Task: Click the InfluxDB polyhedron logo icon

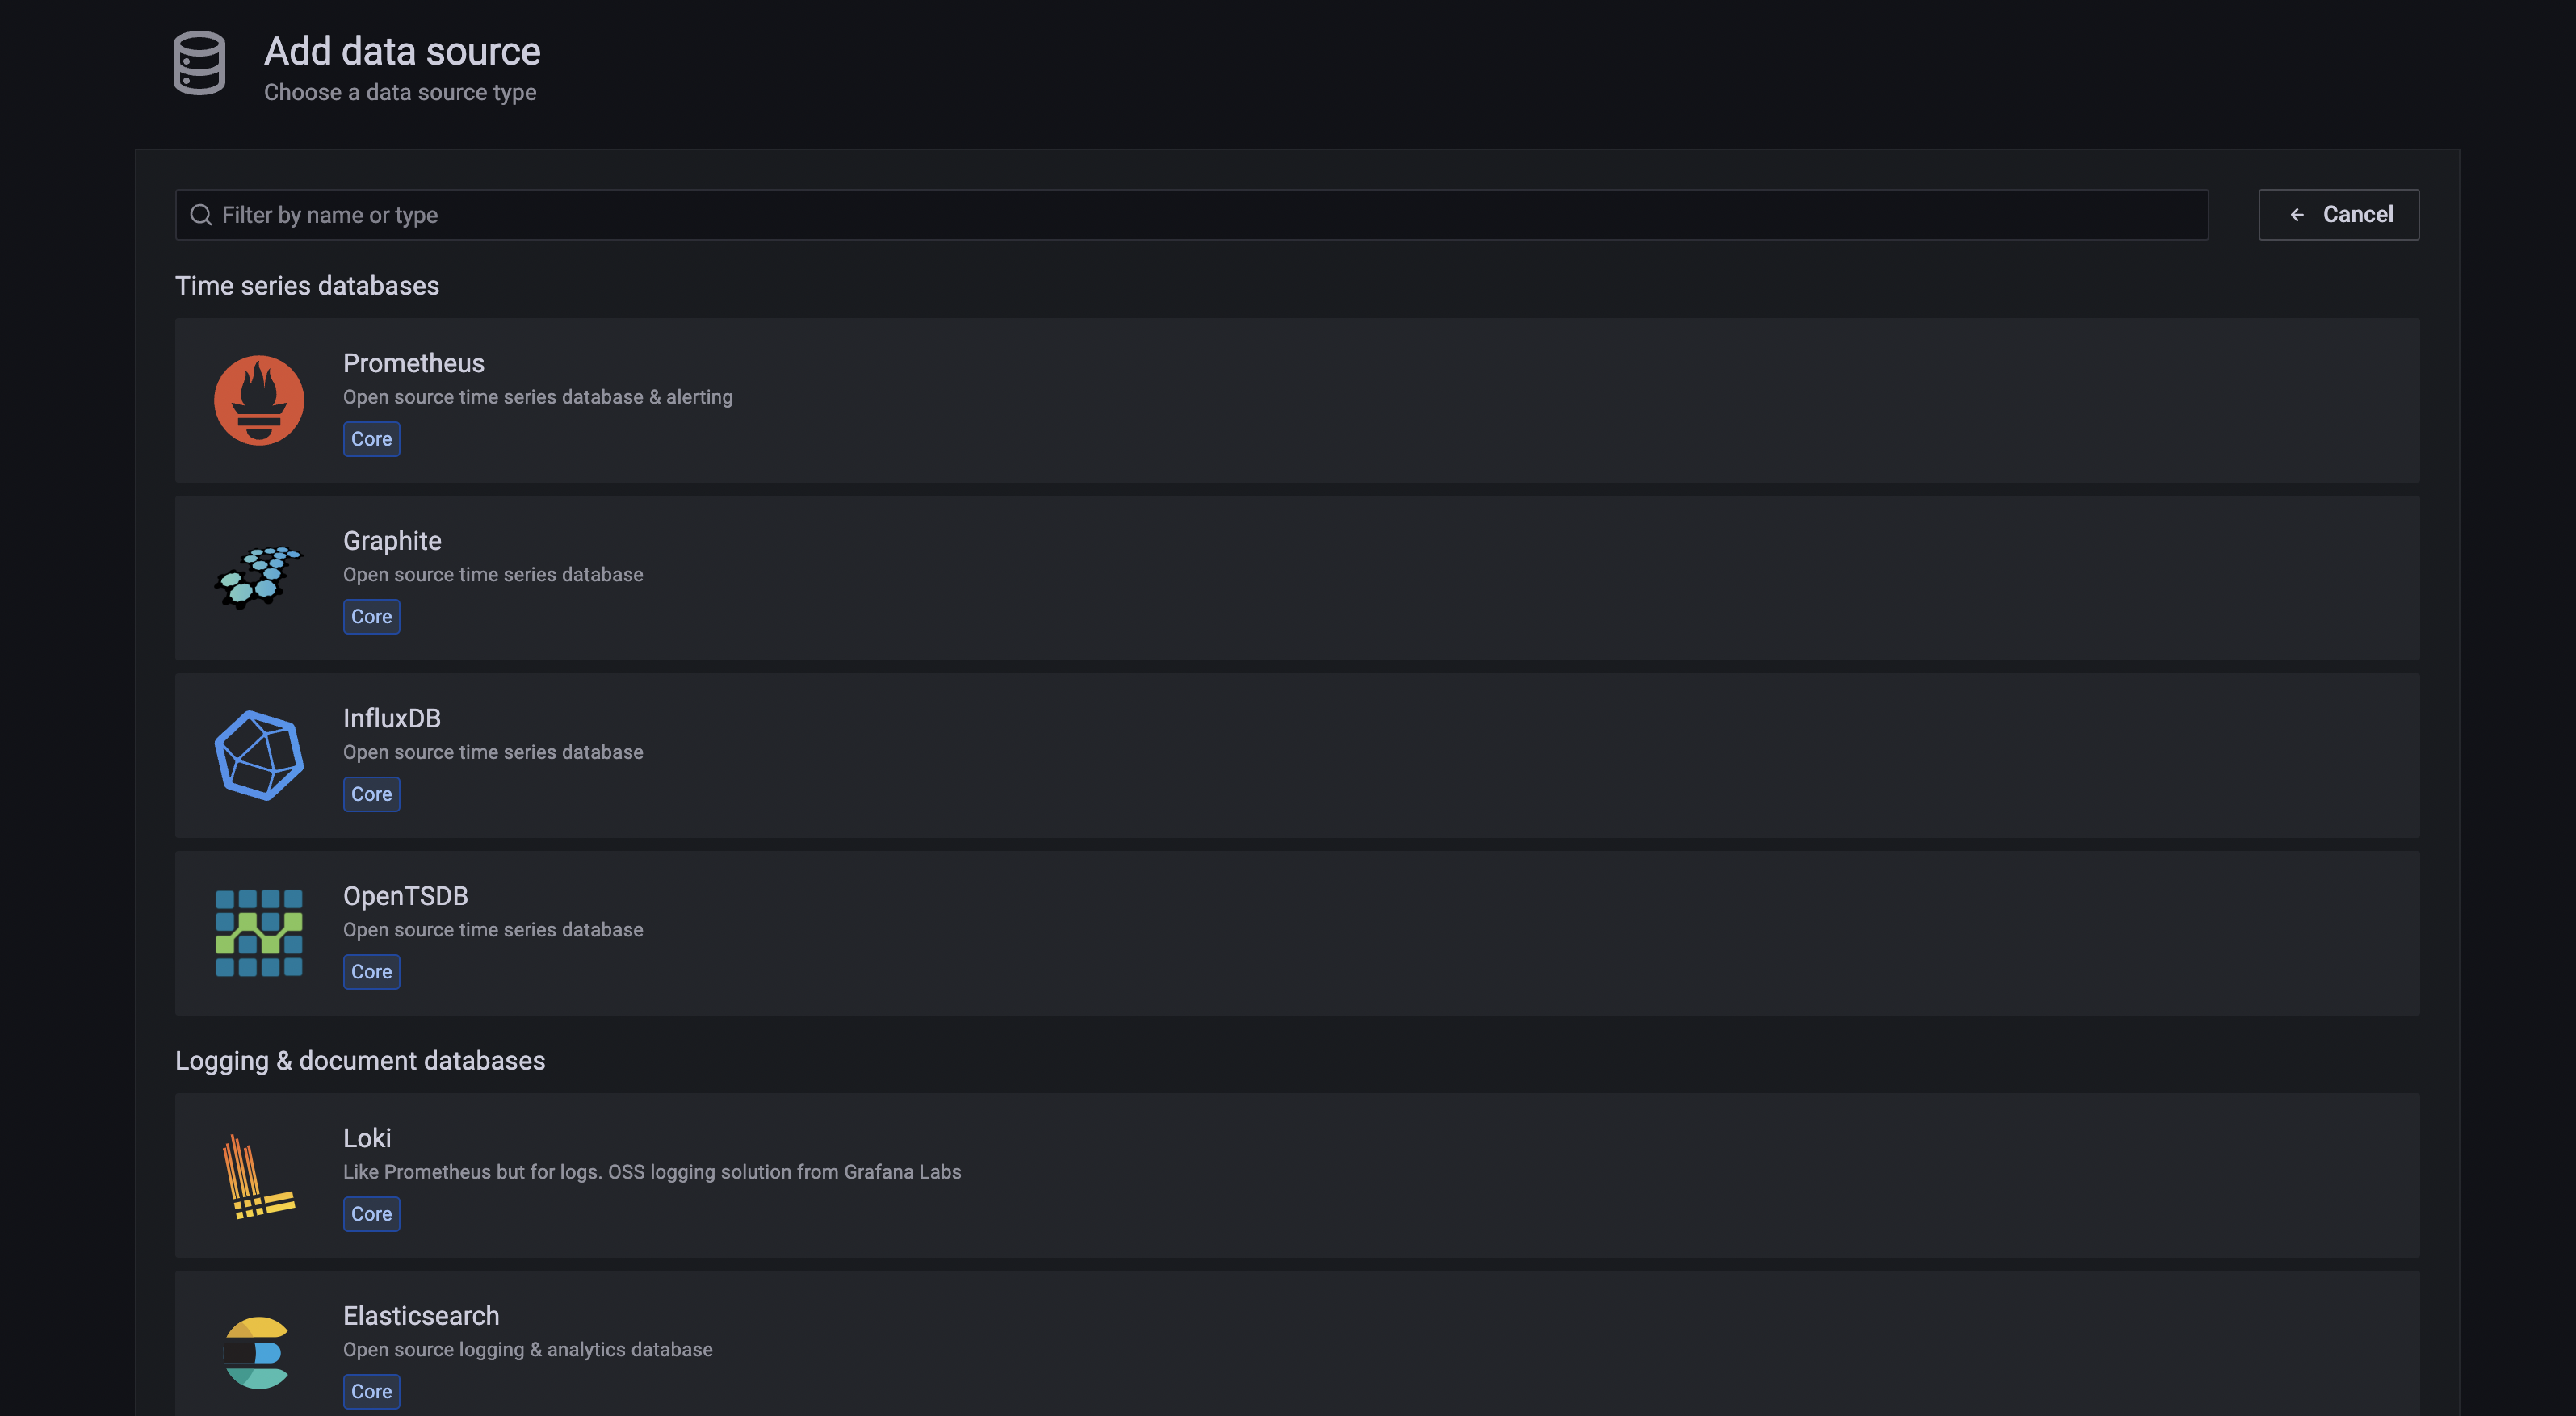Action: click(259, 755)
